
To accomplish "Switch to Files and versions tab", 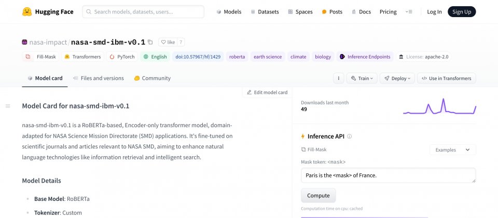I will coord(98,78).
